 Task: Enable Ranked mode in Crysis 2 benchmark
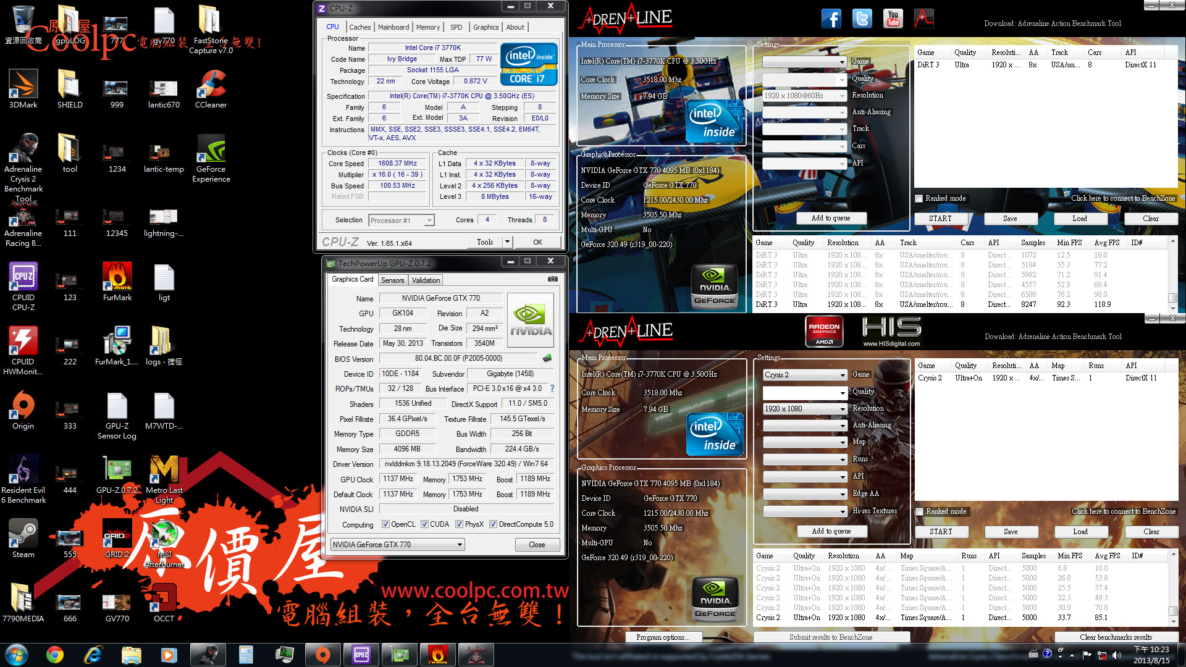(x=920, y=511)
